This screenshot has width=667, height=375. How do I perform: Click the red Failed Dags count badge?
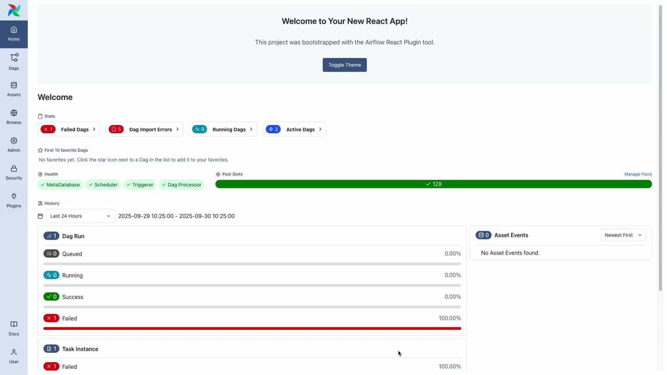48,129
